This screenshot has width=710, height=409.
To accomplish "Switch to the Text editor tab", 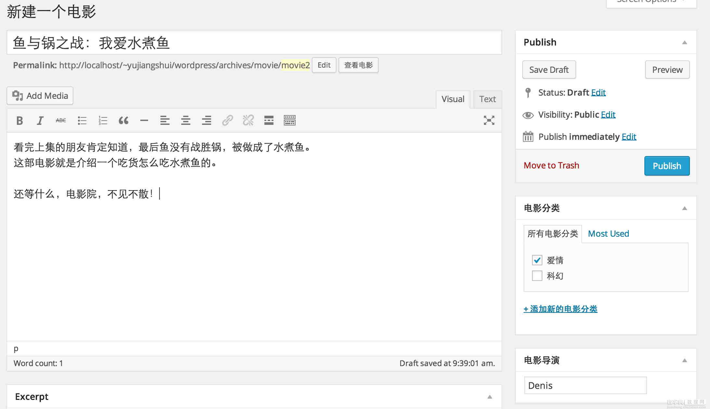I will [x=487, y=99].
